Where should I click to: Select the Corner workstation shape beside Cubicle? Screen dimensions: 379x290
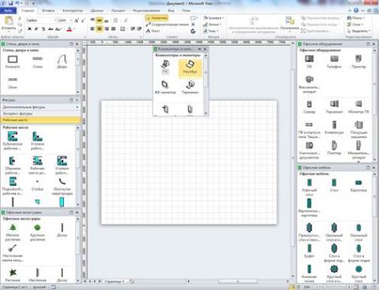[x=37, y=141]
